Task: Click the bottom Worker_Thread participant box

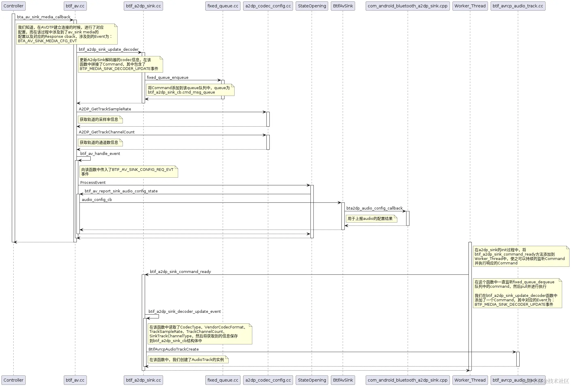Action: pyautogui.click(x=470, y=380)
